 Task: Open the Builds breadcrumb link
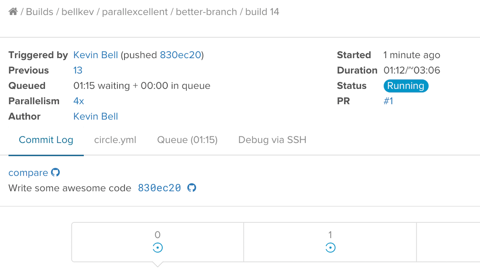(39, 12)
